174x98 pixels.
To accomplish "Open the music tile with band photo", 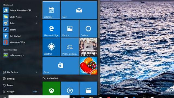I will [x=88, y=47].
